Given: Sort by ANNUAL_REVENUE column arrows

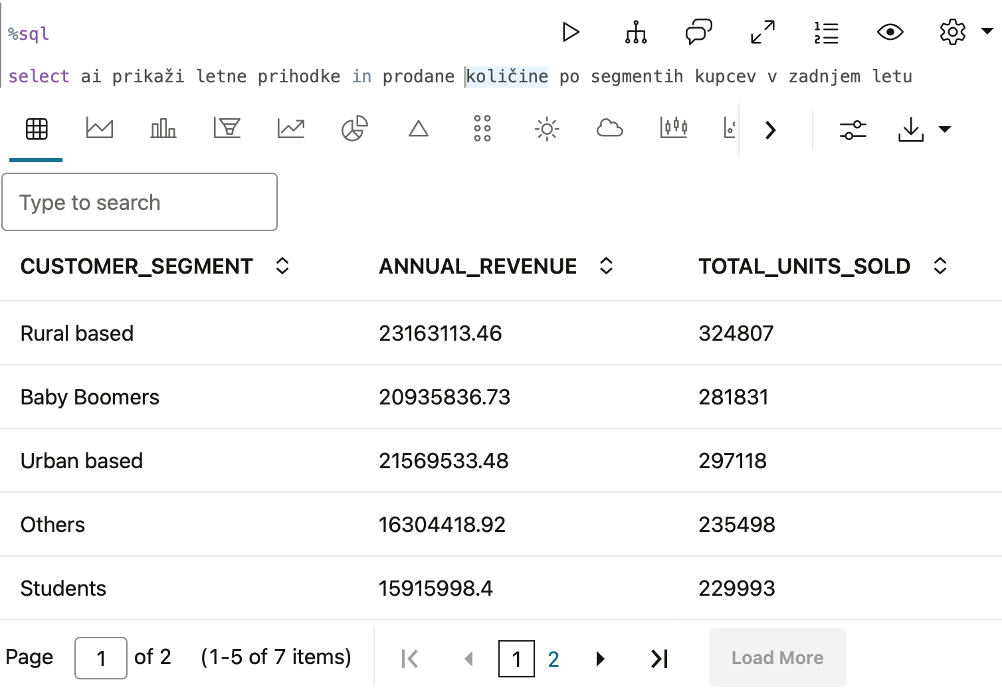Looking at the screenshot, I should tap(606, 266).
